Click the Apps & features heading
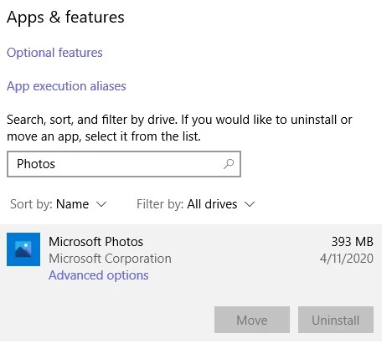Viewport: 392px width, 349px height. (x=65, y=18)
